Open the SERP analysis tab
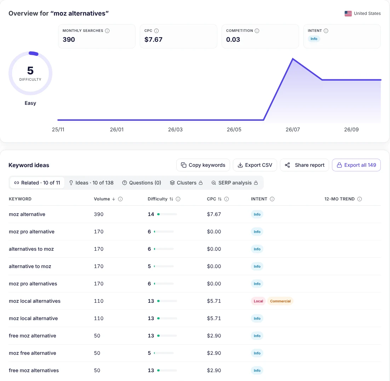The width and height of the screenshot is (390, 381). point(234,183)
